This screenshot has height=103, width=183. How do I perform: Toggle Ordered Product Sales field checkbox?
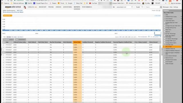(165, 17)
